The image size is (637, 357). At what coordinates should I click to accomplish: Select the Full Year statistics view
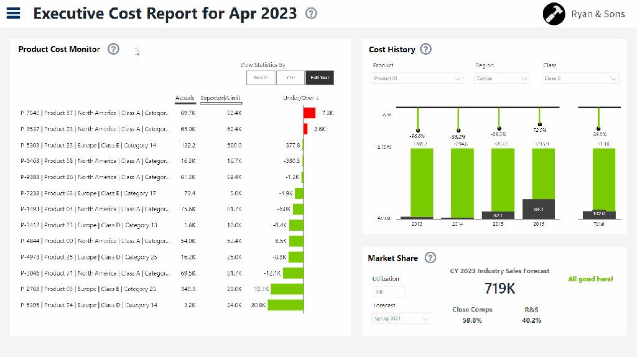(320, 78)
